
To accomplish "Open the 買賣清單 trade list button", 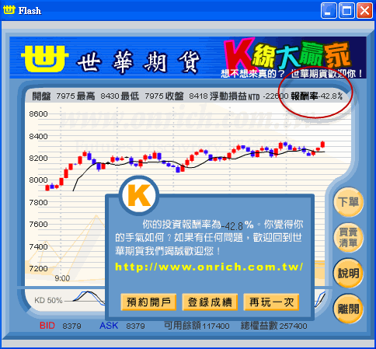I will (348, 238).
